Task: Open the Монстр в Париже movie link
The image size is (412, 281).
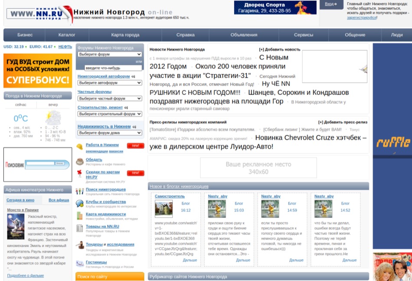Action: click(x=23, y=210)
